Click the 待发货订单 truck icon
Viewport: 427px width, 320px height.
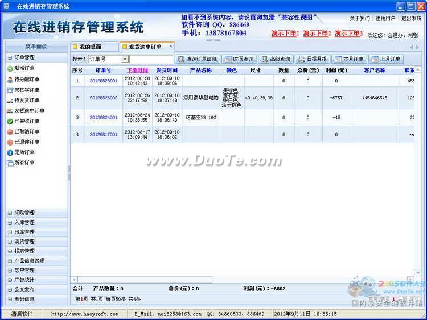coord(10,100)
